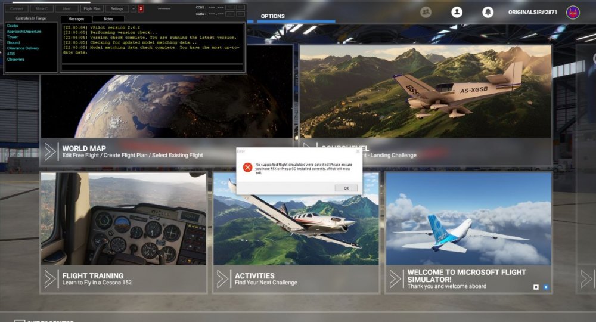Open the profile silhouette icon in top bar
The height and width of the screenshot is (322, 596).
click(457, 12)
